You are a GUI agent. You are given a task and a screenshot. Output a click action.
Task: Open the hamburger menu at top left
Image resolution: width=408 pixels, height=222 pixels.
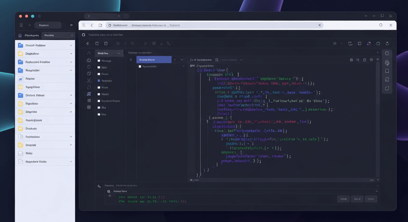coord(21,25)
